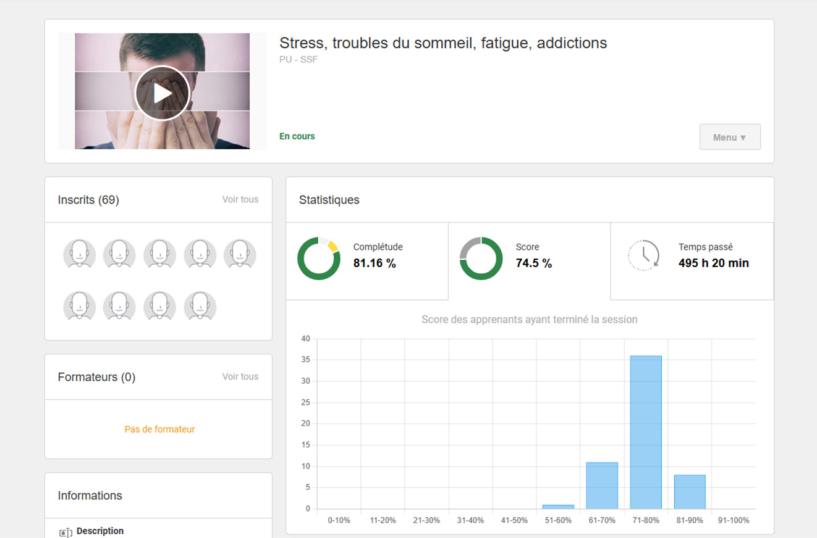
Task: Click the 61-70% score bar
Action: [x=601, y=486]
